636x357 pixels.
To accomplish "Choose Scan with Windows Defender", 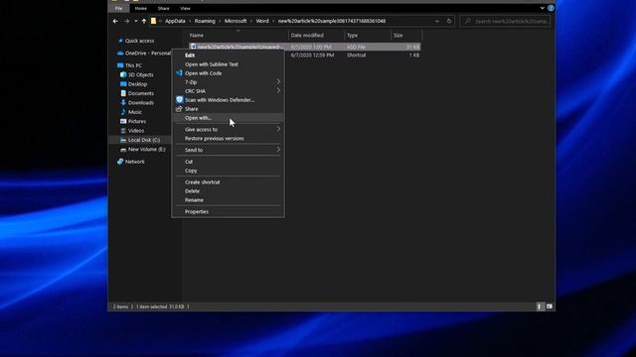I will pyautogui.click(x=220, y=100).
